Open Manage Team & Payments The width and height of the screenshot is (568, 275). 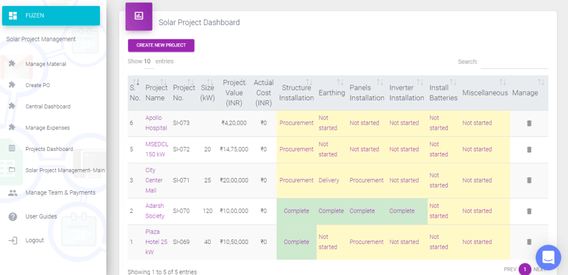click(x=60, y=193)
